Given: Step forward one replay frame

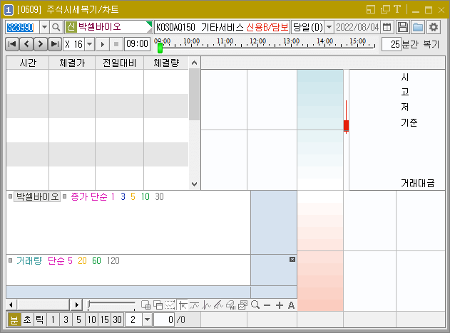Looking at the screenshot, I should coord(41,44).
